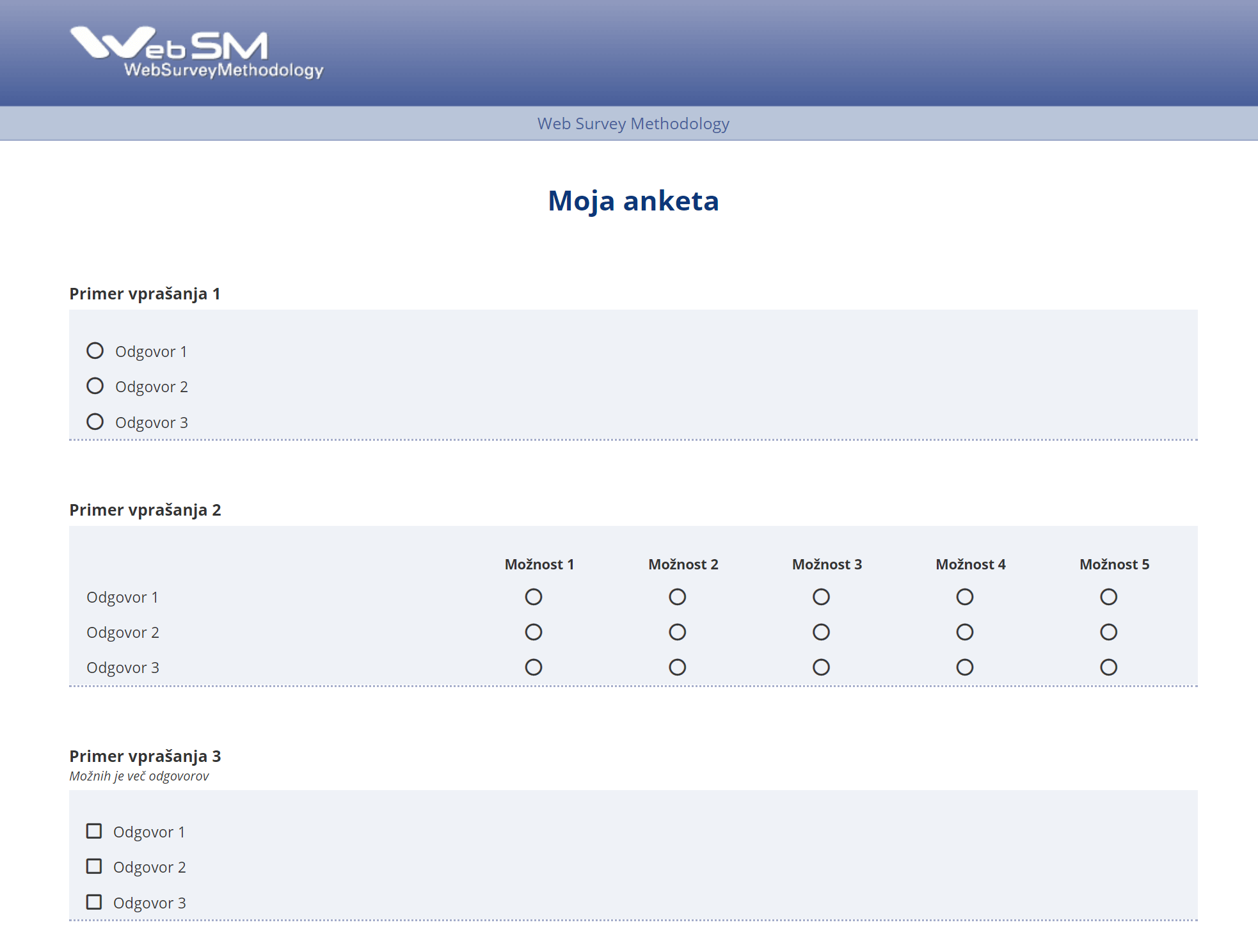Choose Možnost 1 for Odgovor 2 row
The width and height of the screenshot is (1258, 943).
(x=534, y=632)
